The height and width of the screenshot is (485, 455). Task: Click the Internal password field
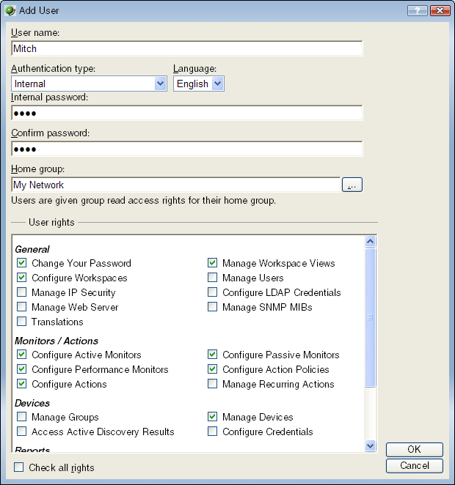coord(186,113)
